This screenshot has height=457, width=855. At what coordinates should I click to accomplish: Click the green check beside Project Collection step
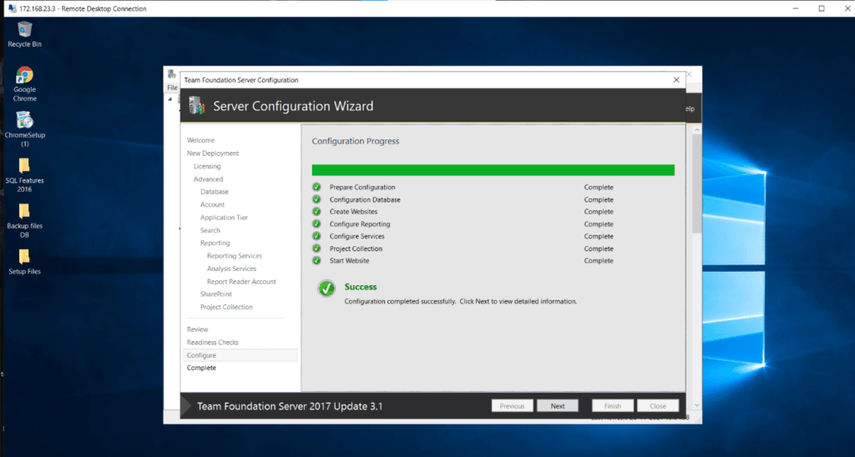(x=316, y=249)
